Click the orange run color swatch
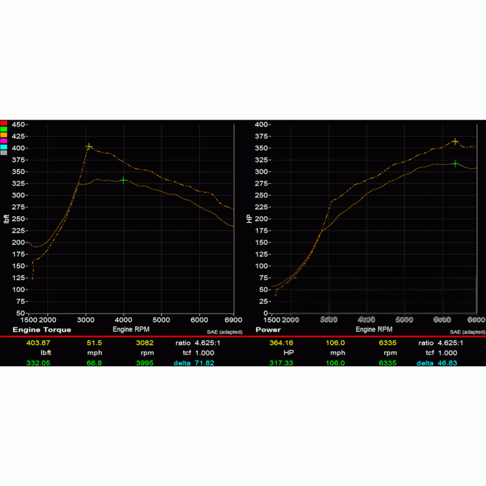The height and width of the screenshot is (486, 486). [x=4, y=135]
